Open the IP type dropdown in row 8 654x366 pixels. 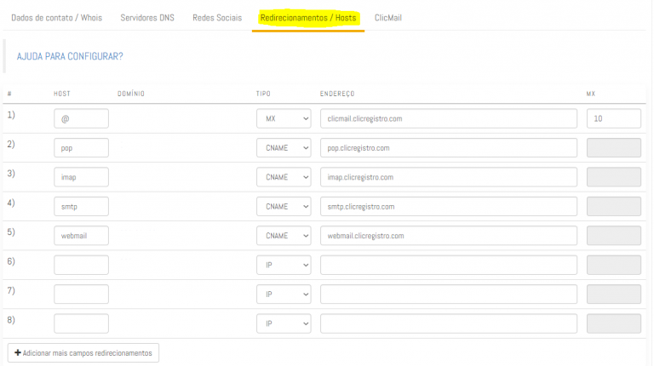pyautogui.click(x=284, y=323)
